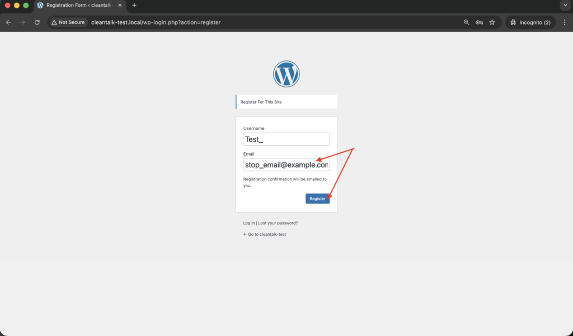This screenshot has height=336, width=573.
Task: Open the Chrome three-dot menu
Action: click(565, 22)
